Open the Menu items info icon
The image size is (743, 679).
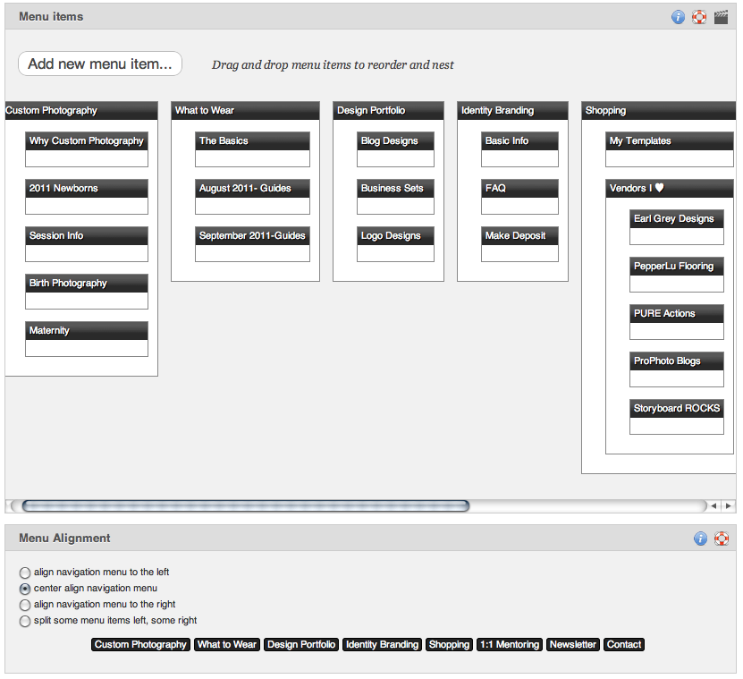coord(678,17)
